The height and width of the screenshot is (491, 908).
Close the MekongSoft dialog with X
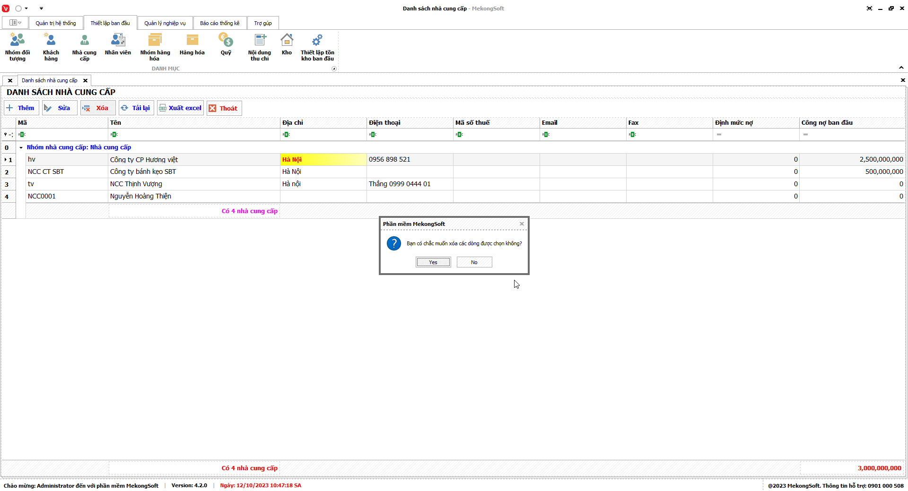coord(522,224)
